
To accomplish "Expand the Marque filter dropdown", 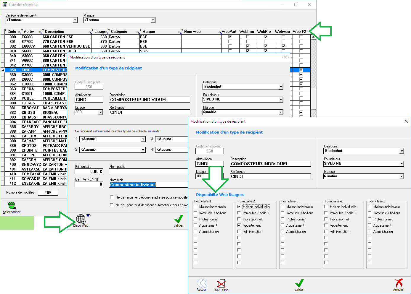I will click(153, 20).
